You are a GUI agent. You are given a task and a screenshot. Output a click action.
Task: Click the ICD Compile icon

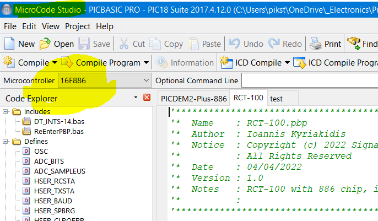click(x=226, y=62)
